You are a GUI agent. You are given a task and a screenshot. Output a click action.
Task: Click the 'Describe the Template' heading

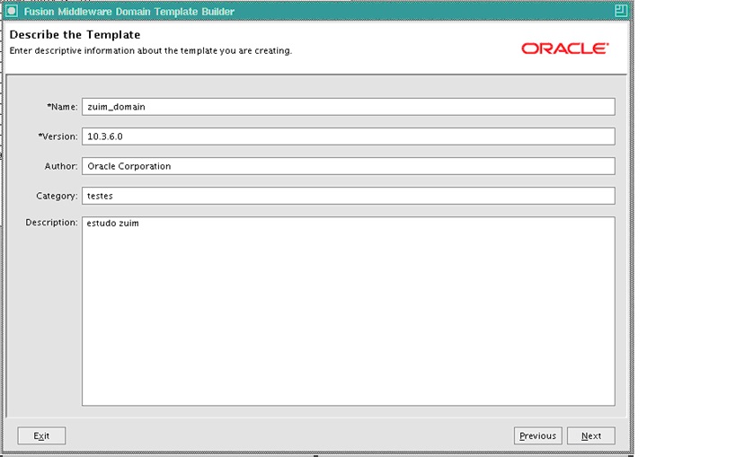(x=75, y=35)
